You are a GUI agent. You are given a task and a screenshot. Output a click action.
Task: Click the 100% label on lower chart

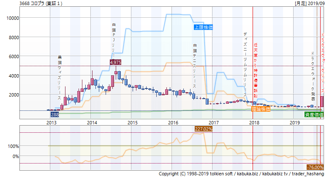(13, 146)
